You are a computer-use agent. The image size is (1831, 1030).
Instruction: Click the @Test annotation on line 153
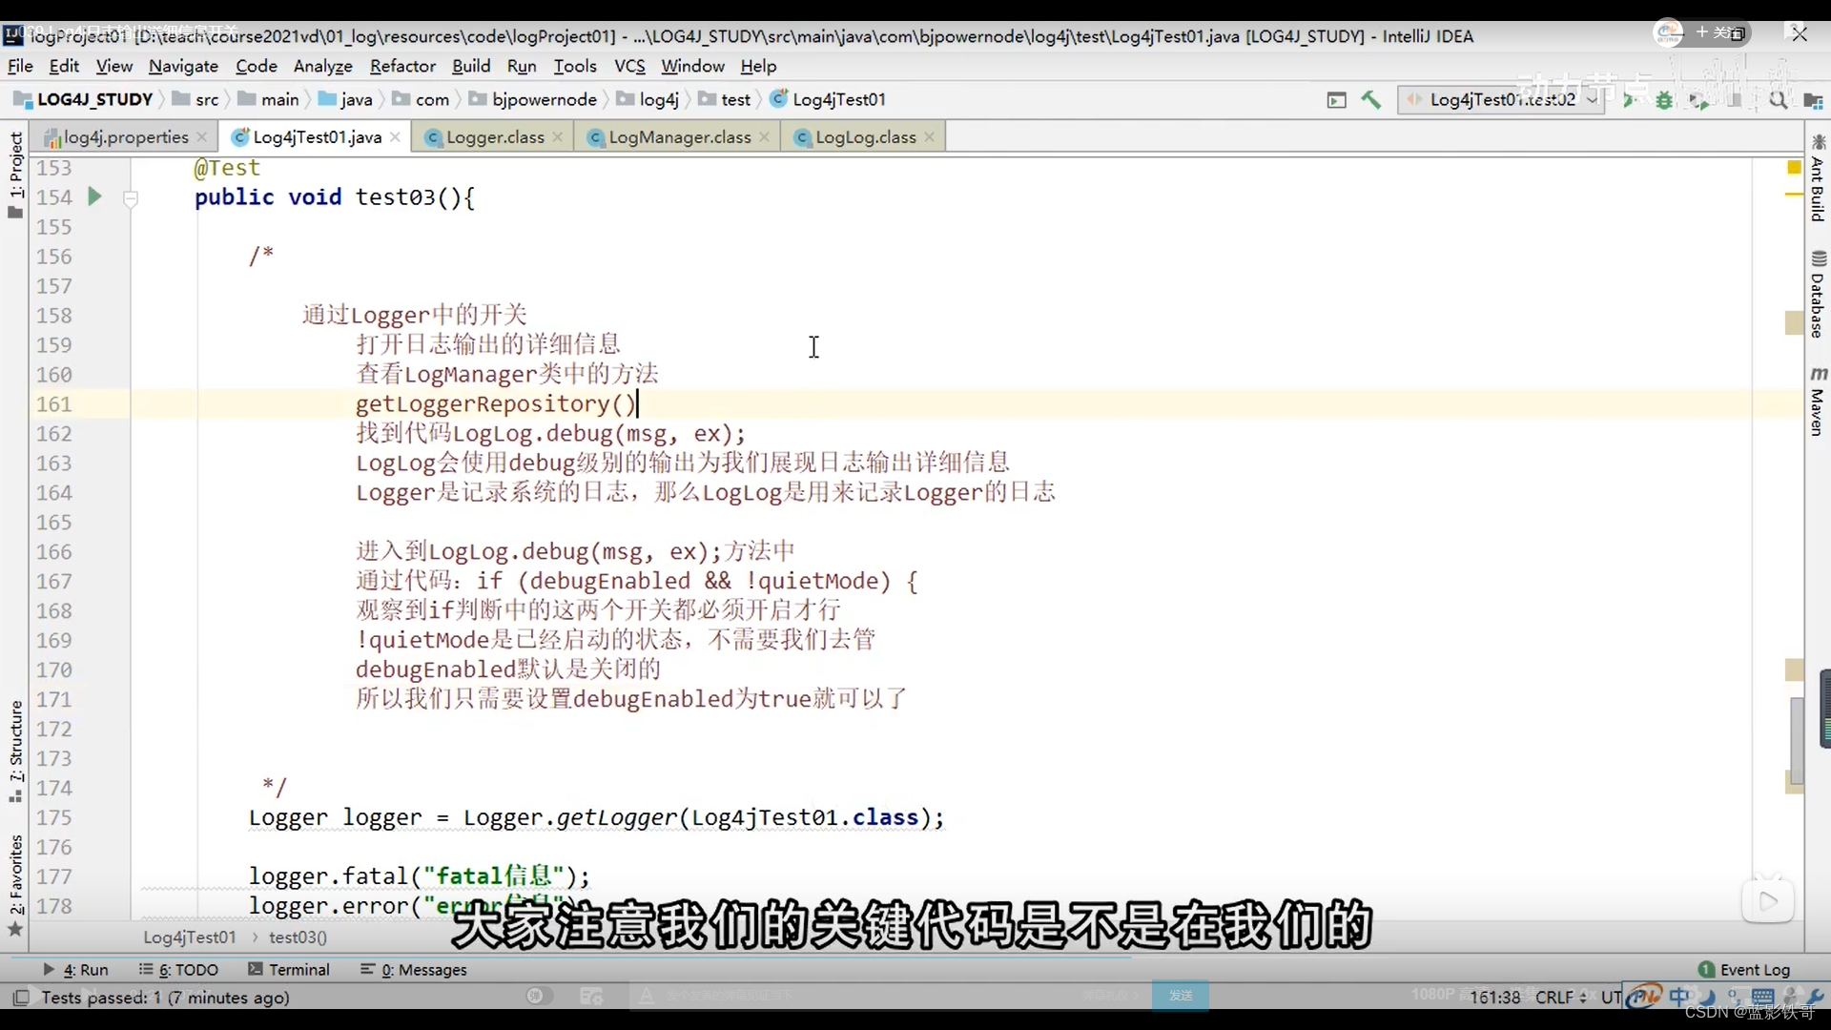[x=227, y=168]
